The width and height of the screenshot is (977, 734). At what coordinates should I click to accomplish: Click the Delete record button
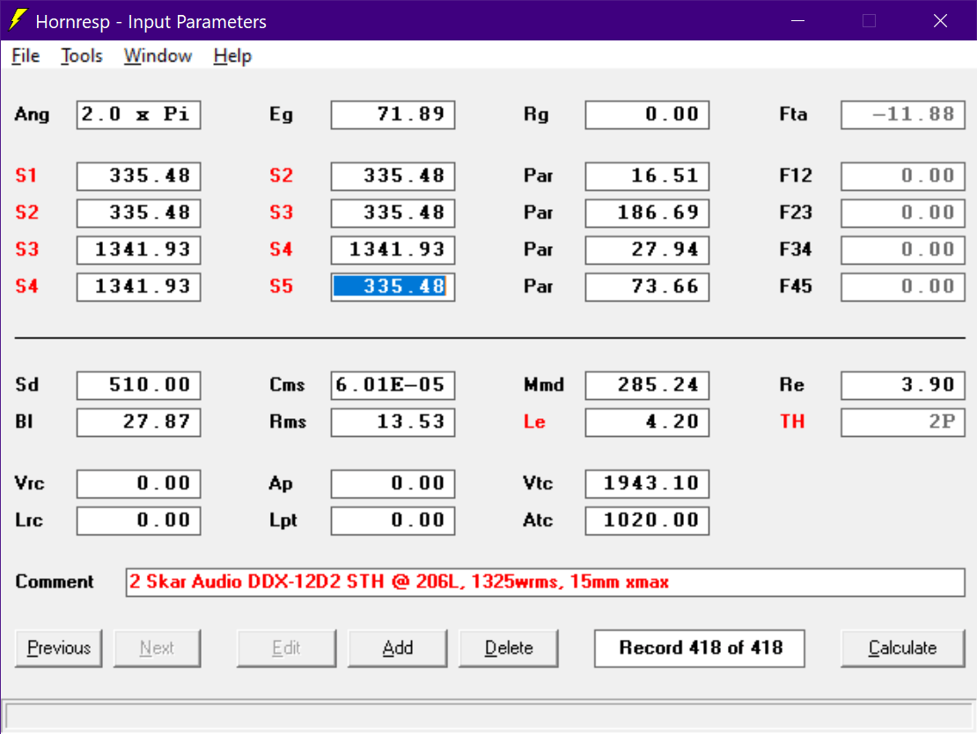coord(509,648)
